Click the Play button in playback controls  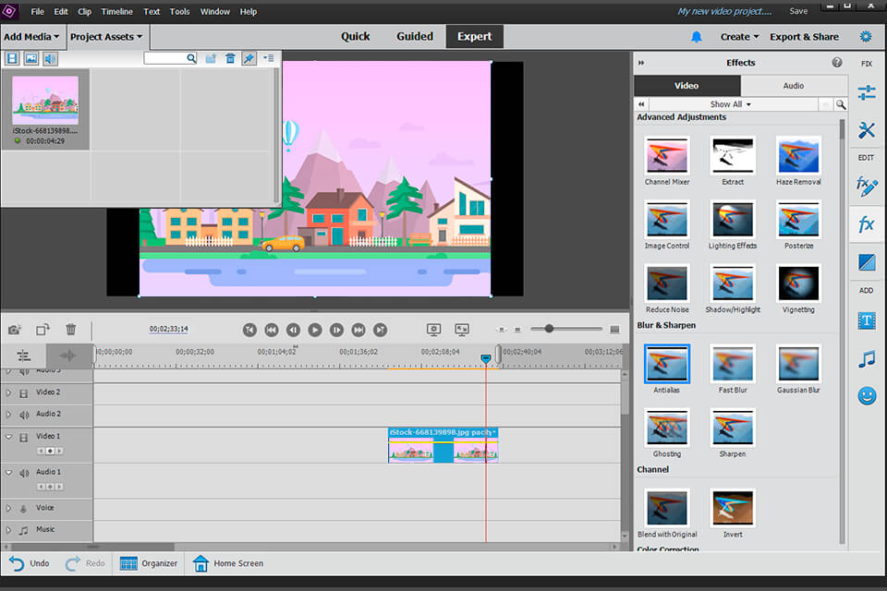point(315,330)
